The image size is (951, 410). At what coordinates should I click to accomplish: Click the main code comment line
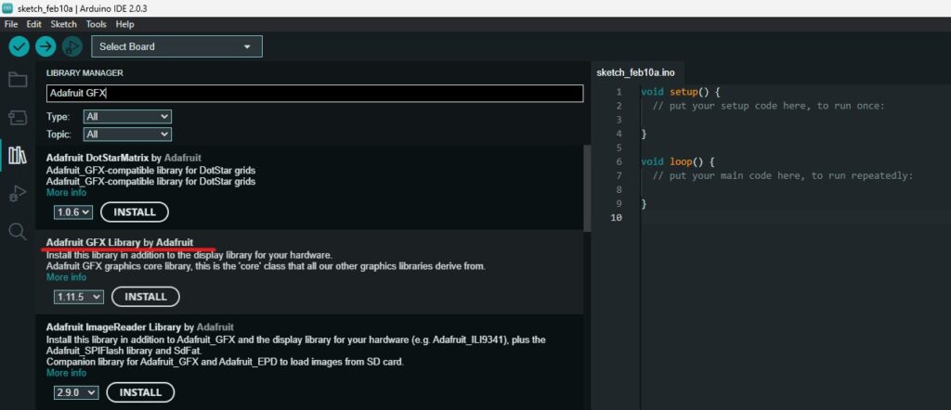782,175
